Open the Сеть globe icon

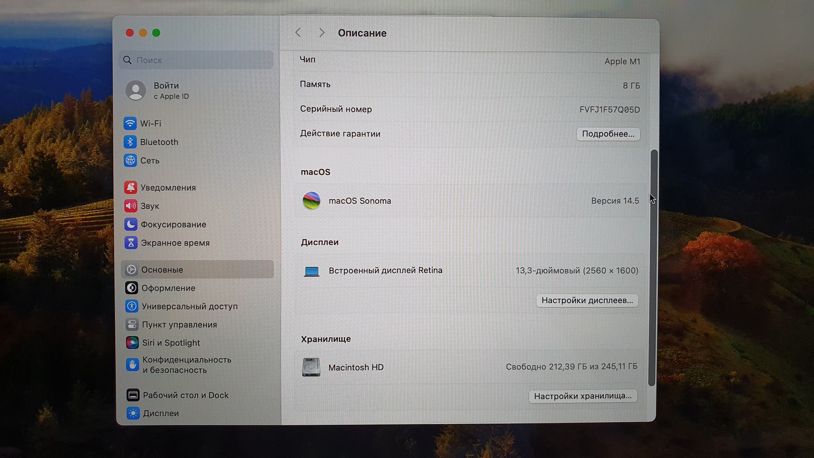click(x=130, y=160)
